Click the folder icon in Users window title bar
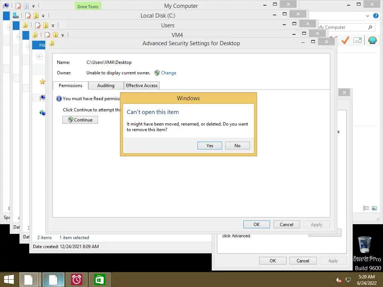The image size is (383, 287). pyautogui.click(x=25, y=25)
